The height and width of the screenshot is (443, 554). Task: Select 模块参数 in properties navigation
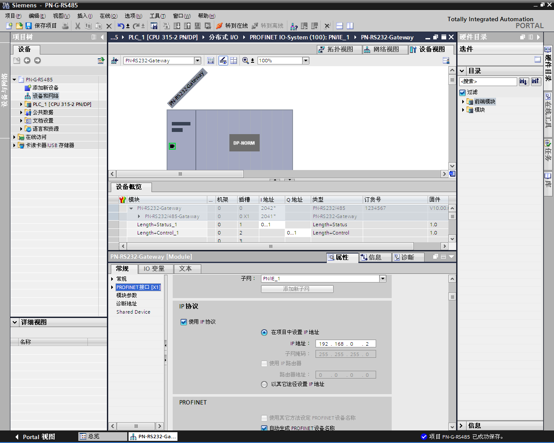tap(126, 295)
